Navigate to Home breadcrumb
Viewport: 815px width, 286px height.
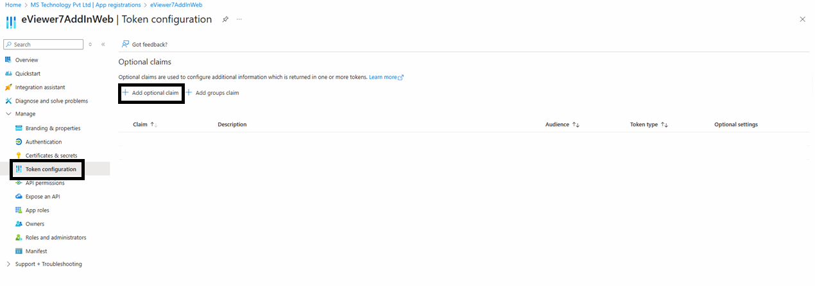tap(13, 4)
